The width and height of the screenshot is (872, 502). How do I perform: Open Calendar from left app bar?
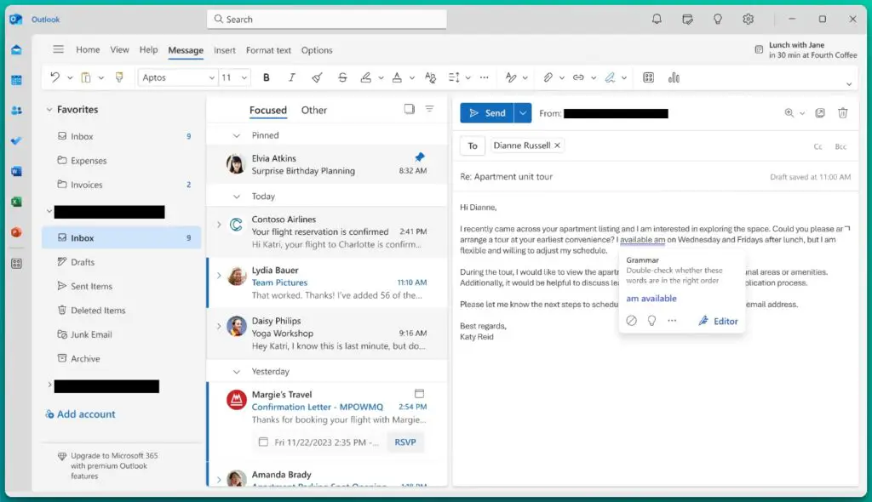16,80
